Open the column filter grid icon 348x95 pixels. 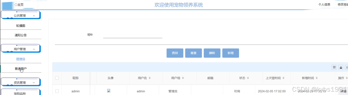334,67
